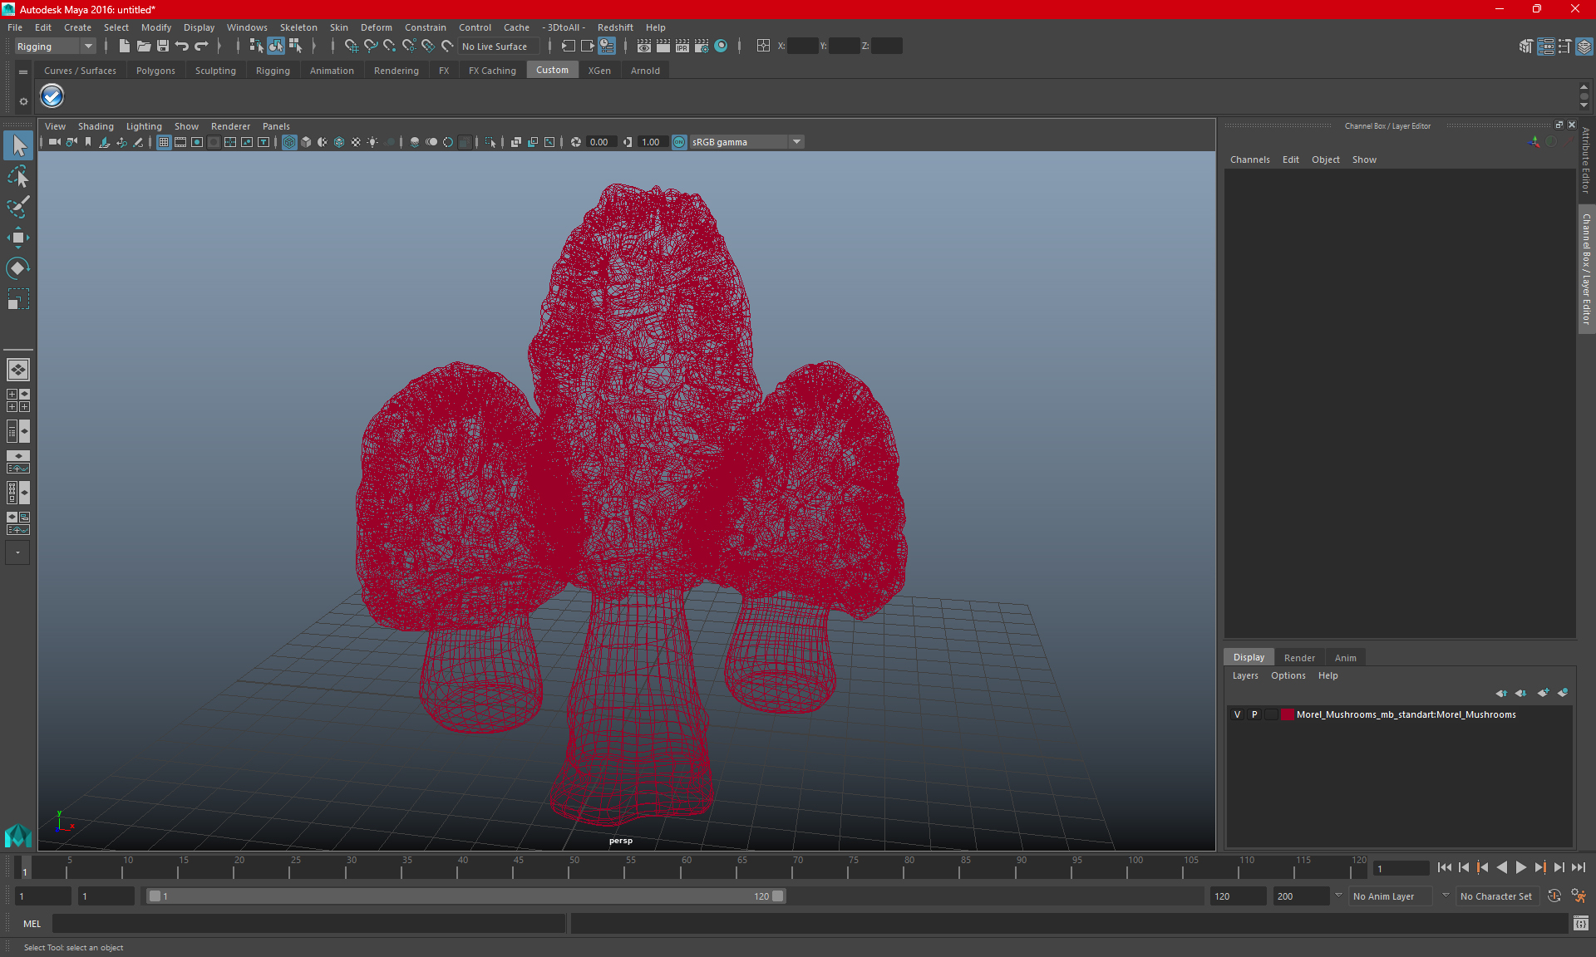Create new empty display layer
Image resolution: width=1596 pixels, height=957 pixels.
[1544, 693]
